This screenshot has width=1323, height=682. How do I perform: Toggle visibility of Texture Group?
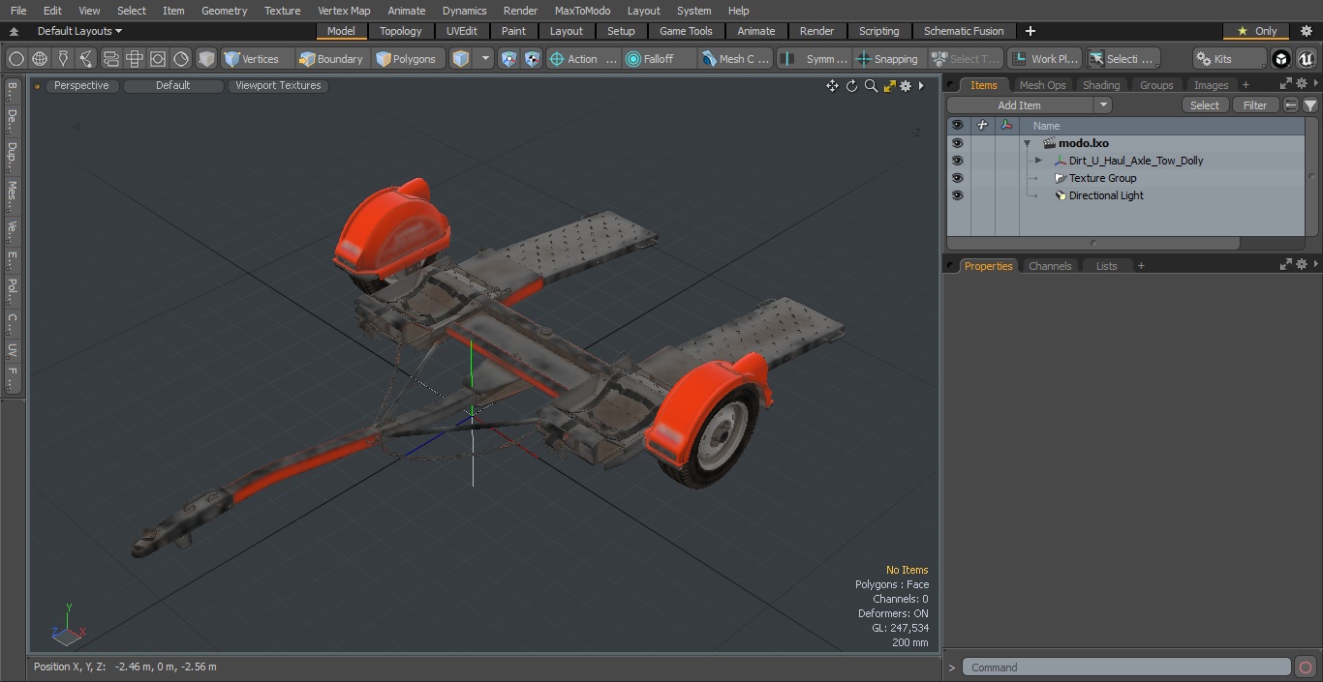pyautogui.click(x=957, y=178)
